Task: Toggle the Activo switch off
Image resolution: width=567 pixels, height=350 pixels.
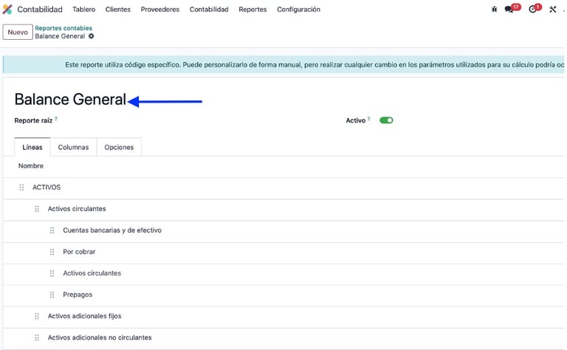Action: pos(386,120)
